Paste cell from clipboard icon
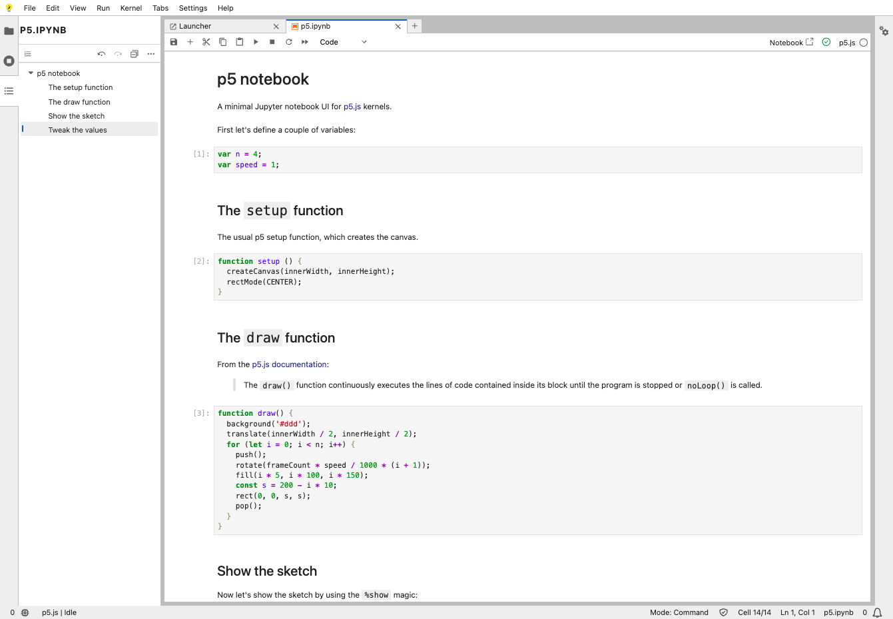893x619 pixels. (240, 42)
